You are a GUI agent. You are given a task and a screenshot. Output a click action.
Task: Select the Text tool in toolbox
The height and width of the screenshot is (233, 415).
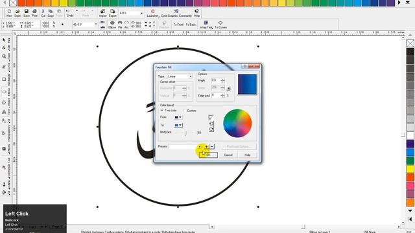click(4, 112)
